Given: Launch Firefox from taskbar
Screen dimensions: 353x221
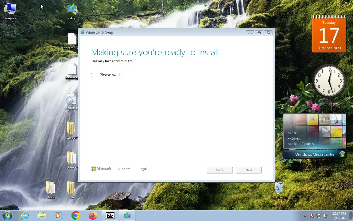Looking at the screenshot, I should click(x=93, y=215).
